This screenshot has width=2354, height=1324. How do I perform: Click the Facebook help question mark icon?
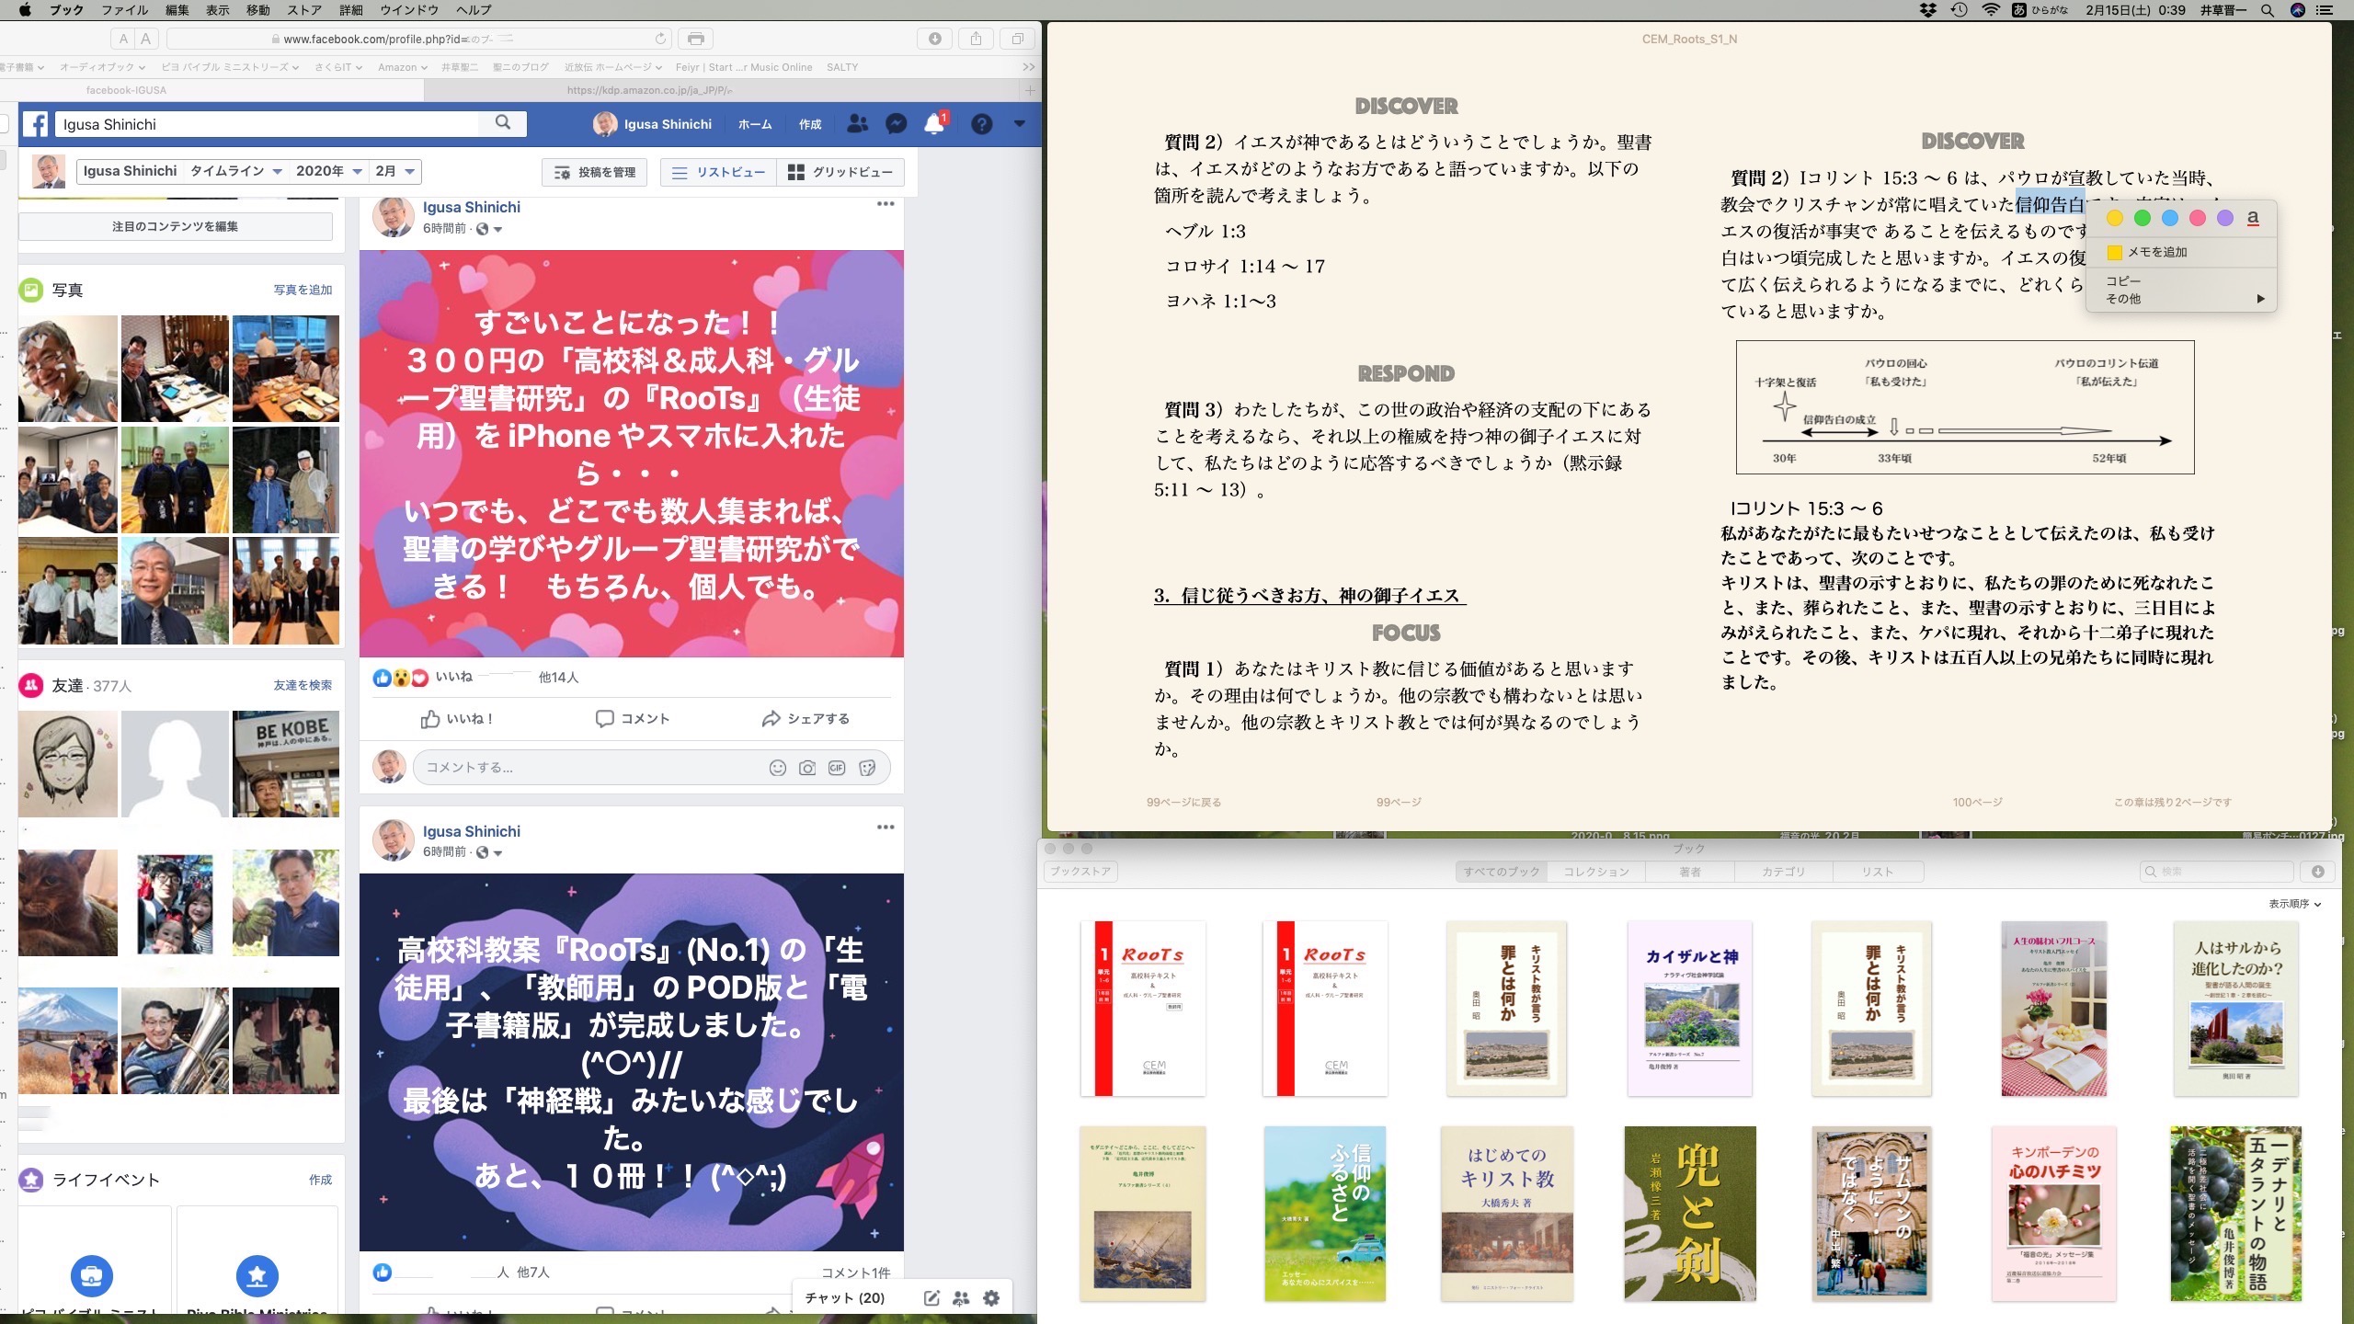click(981, 124)
